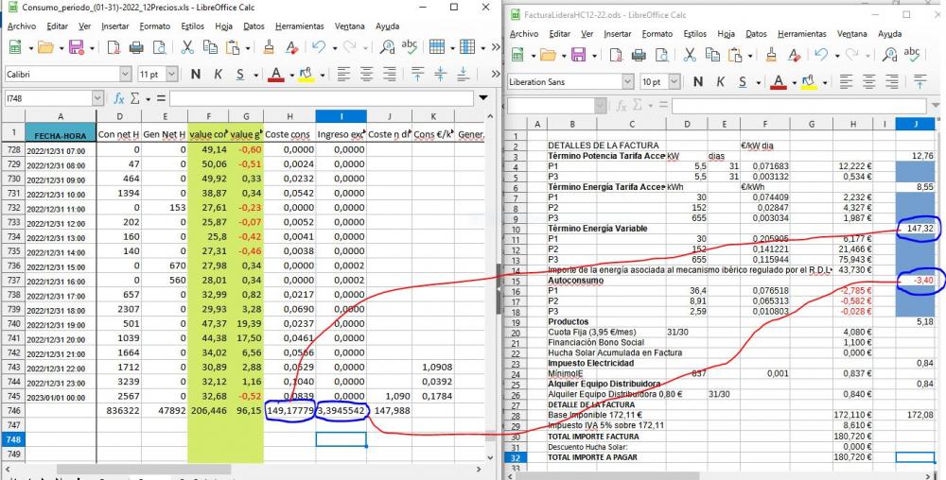Image resolution: width=946 pixels, height=480 pixels.
Task: Click the Paste icon in the Consumo window
Action: pyautogui.click(x=233, y=47)
